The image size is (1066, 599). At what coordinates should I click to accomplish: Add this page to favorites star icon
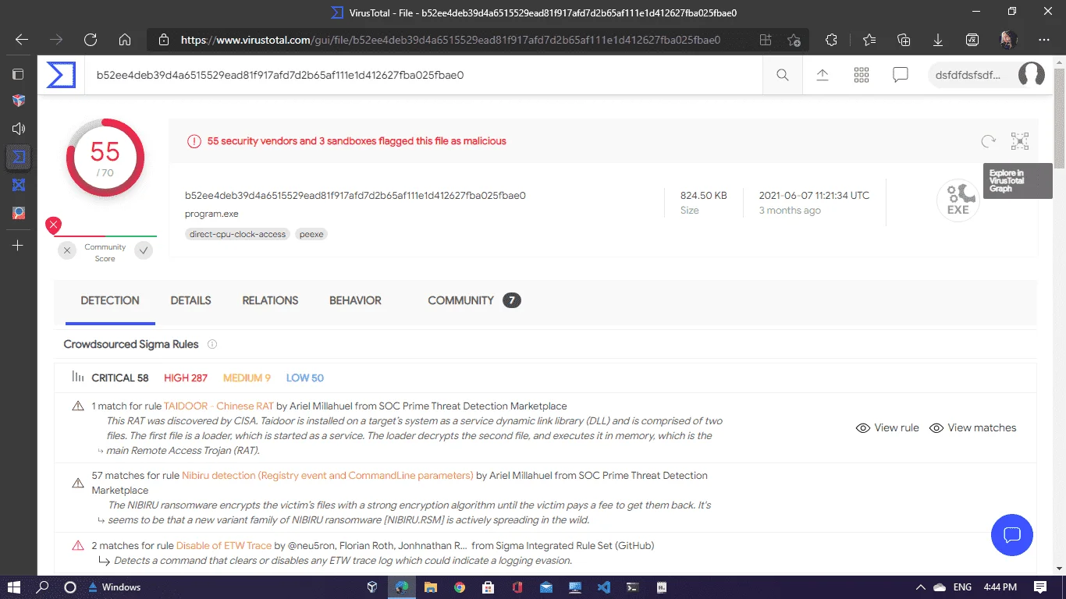click(794, 40)
